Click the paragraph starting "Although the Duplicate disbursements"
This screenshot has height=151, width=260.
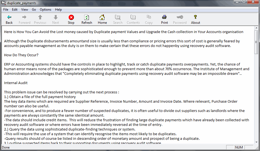(x=122, y=43)
